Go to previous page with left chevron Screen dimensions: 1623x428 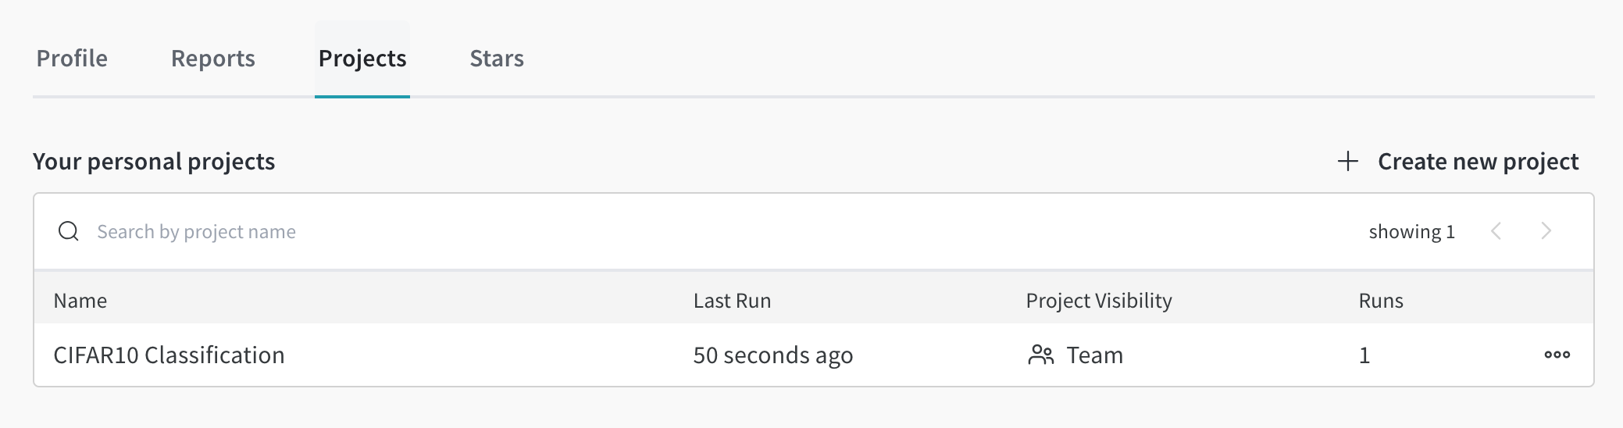point(1496,231)
